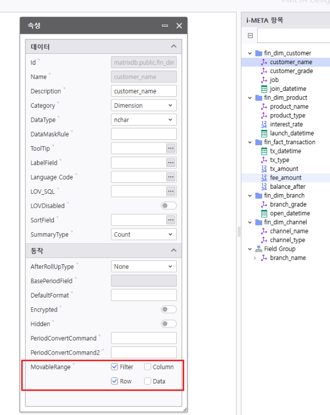Click the channel_name dimension icon
Screen dimensions: 330x415
click(264, 231)
